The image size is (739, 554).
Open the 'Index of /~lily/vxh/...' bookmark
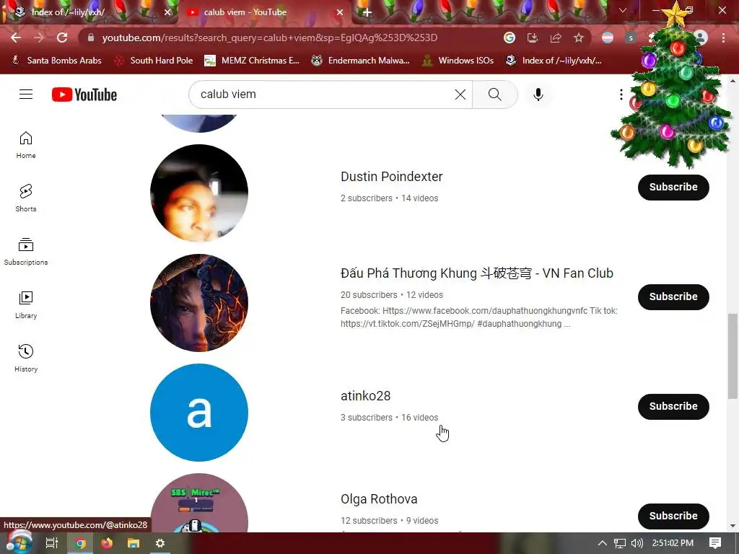[x=554, y=61]
